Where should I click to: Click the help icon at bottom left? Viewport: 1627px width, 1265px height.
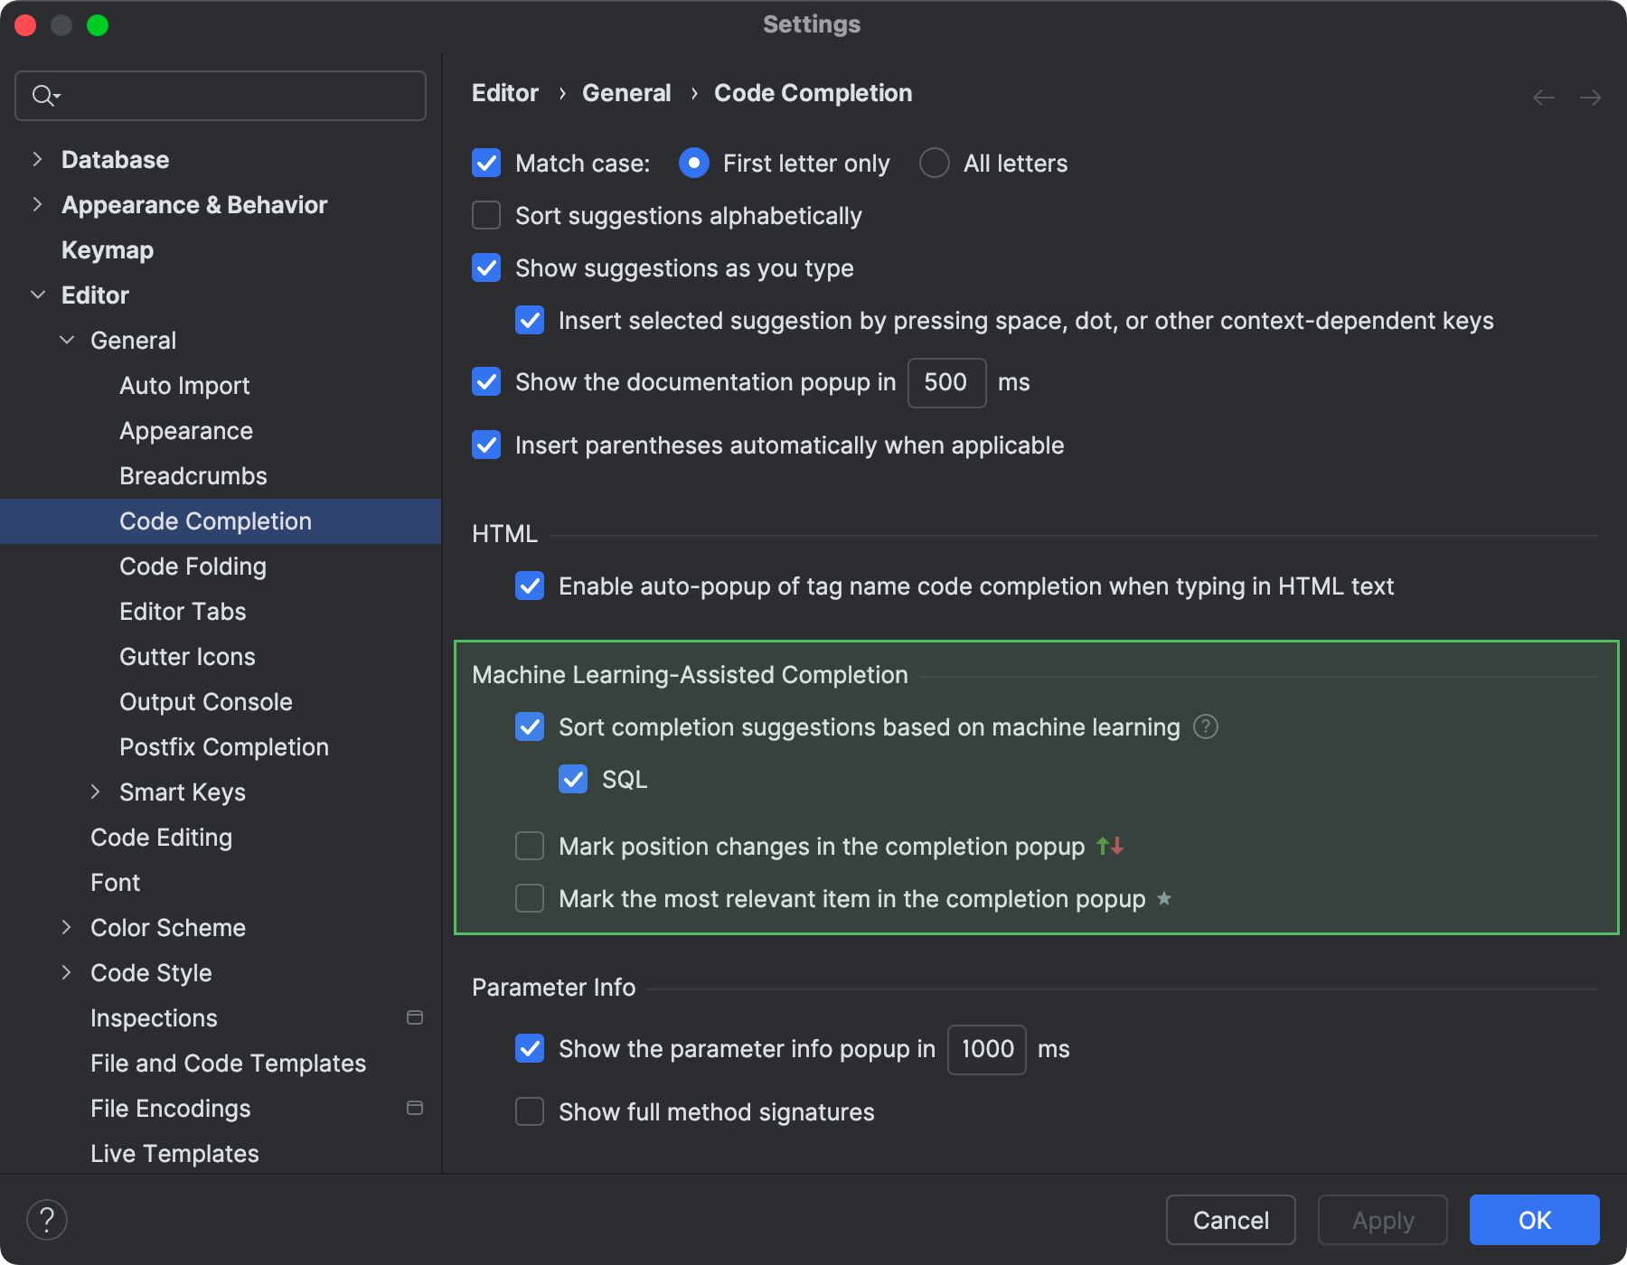[x=47, y=1219]
